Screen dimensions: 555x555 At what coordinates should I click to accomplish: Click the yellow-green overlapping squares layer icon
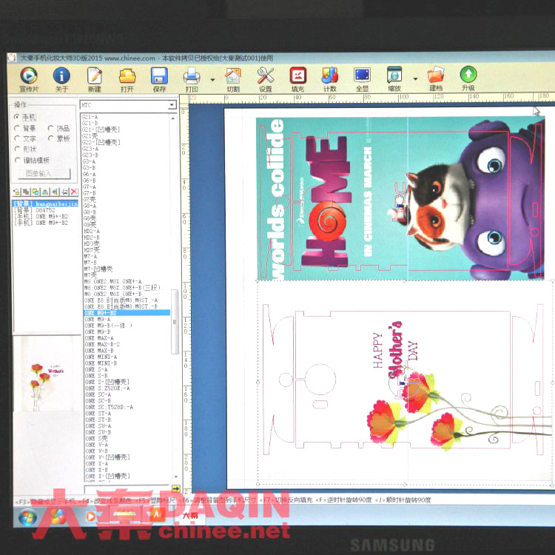(36, 192)
